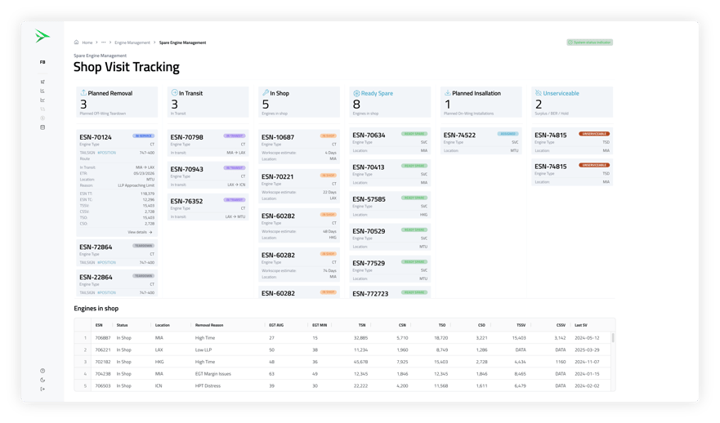This screenshot has width=720, height=423.
Task: Go to Home breadcrumb link
Action: tap(87, 42)
